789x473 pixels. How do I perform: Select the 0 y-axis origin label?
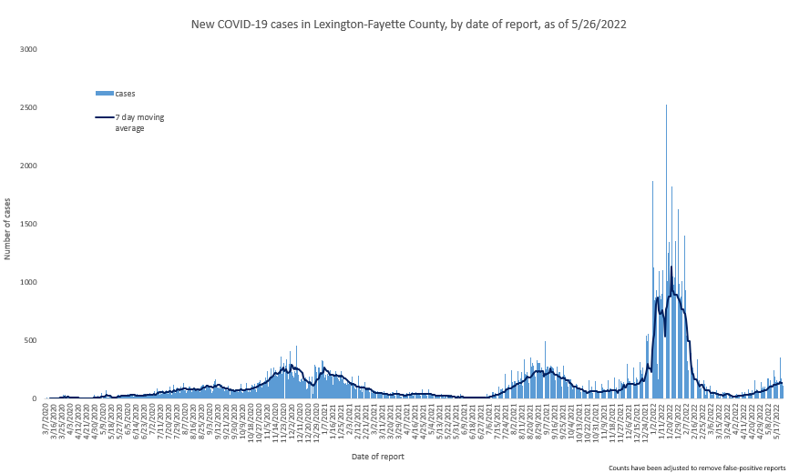click(x=35, y=398)
